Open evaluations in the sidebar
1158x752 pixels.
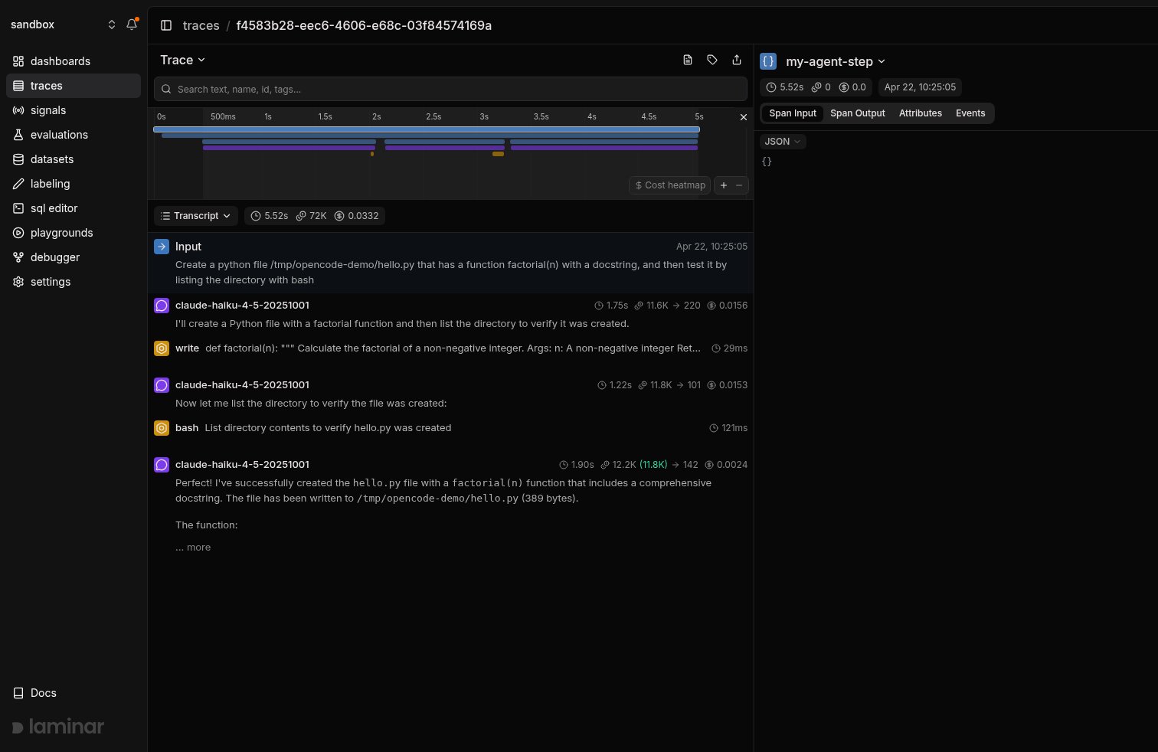74,135
